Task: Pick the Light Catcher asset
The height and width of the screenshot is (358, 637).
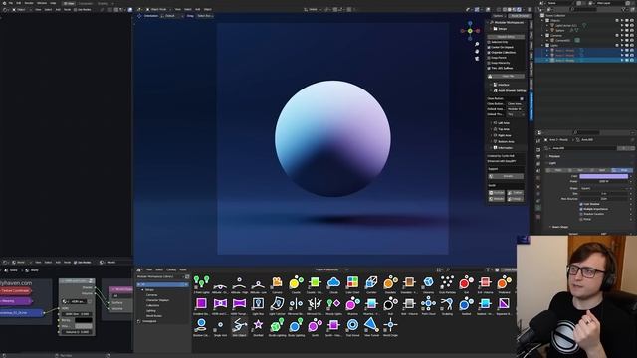Action: click(x=277, y=303)
